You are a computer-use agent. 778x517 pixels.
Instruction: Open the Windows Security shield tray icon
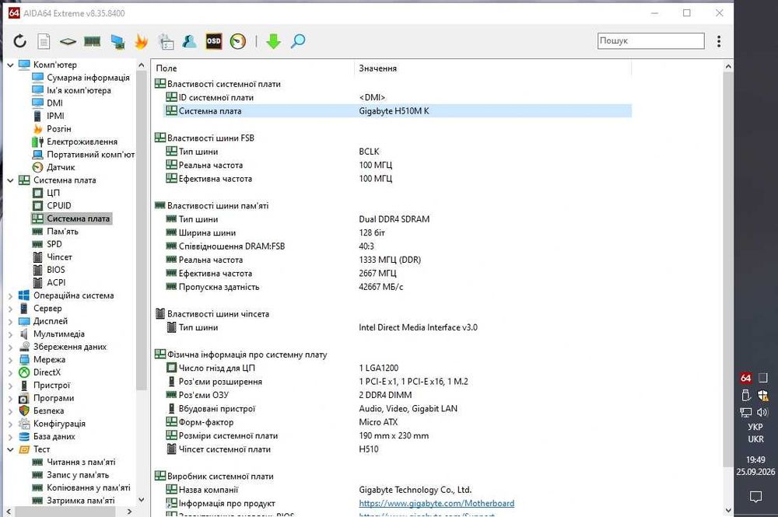point(762,395)
